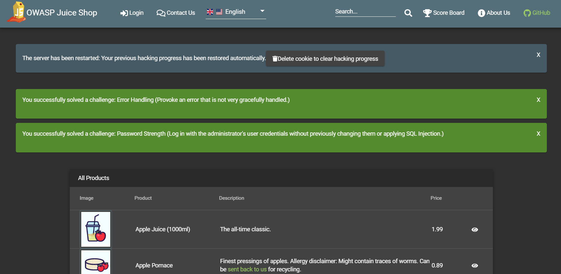Screen dimensions: 561x274
Task: Select the 'Apple Juice (1000ml)' product name
Action: (163, 229)
